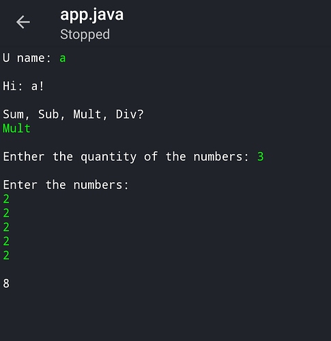Click the result output 8
This screenshot has height=341, width=331.
pos(6,284)
